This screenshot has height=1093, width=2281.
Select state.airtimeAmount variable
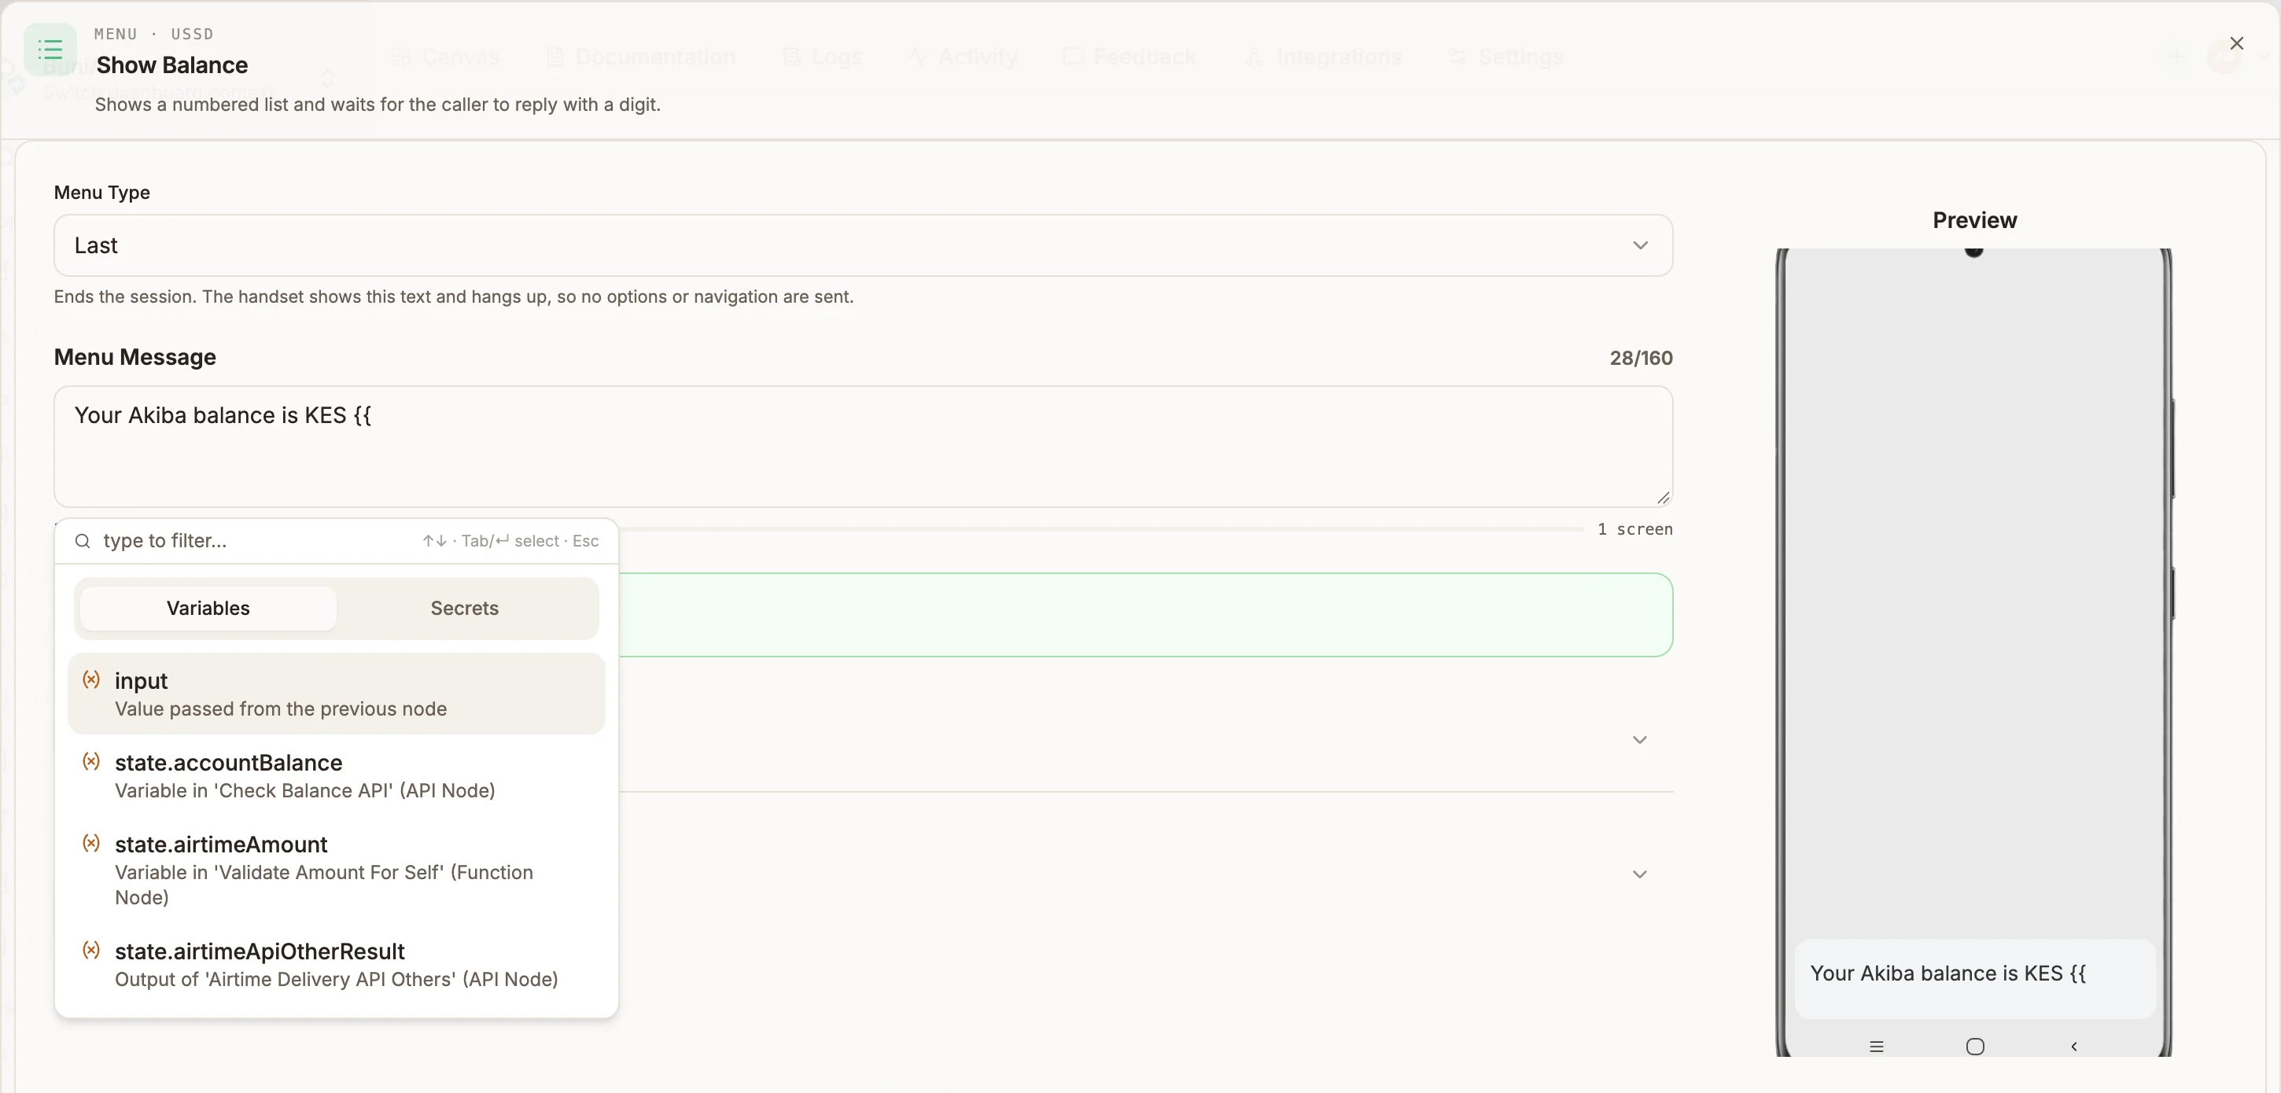(337, 870)
